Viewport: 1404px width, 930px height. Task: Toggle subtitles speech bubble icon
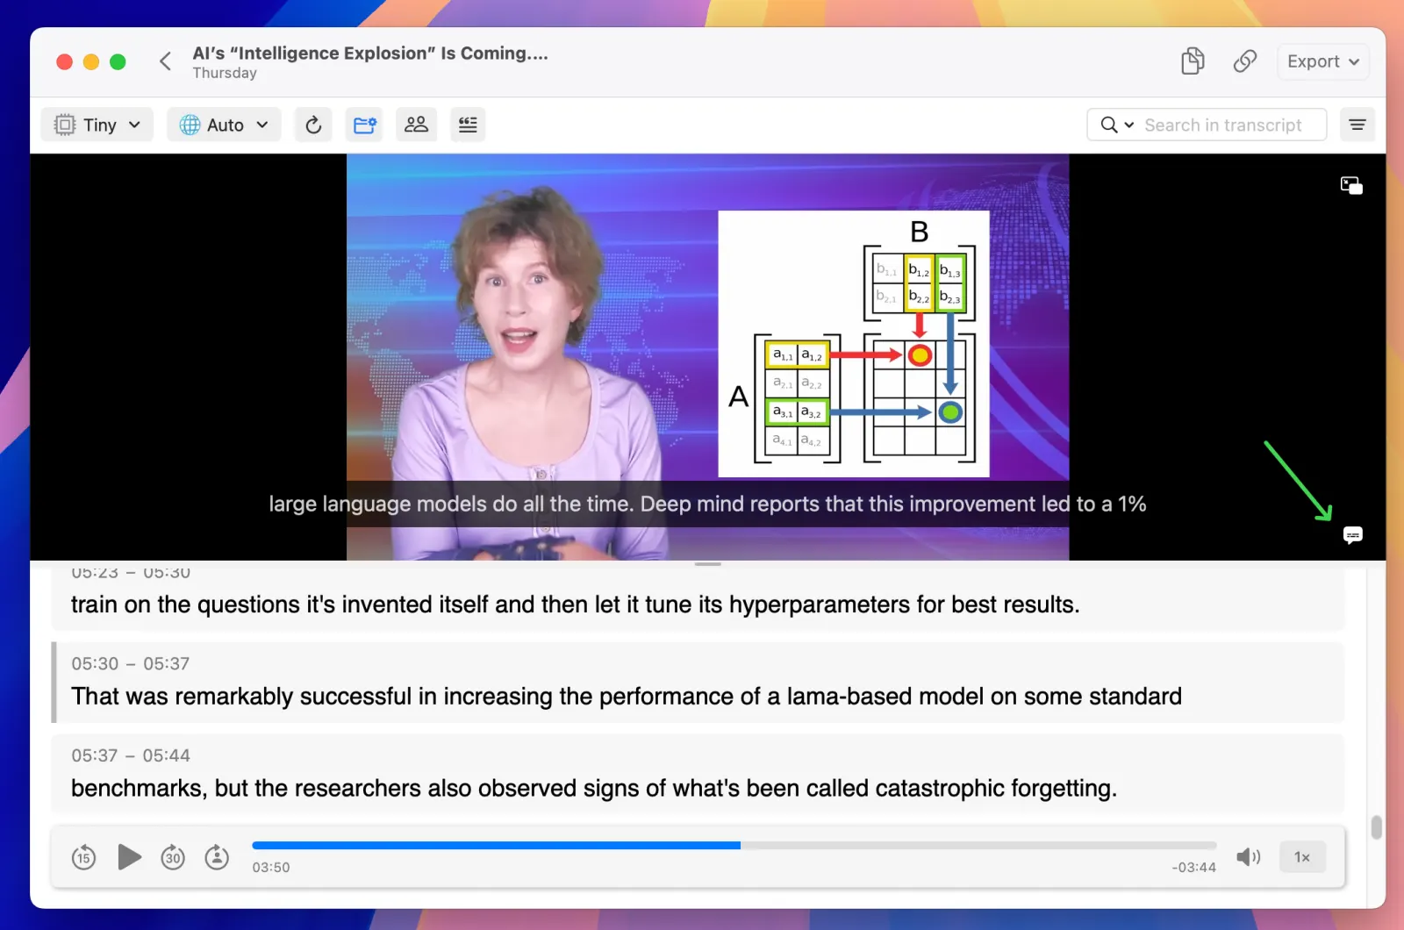pyautogui.click(x=1353, y=535)
